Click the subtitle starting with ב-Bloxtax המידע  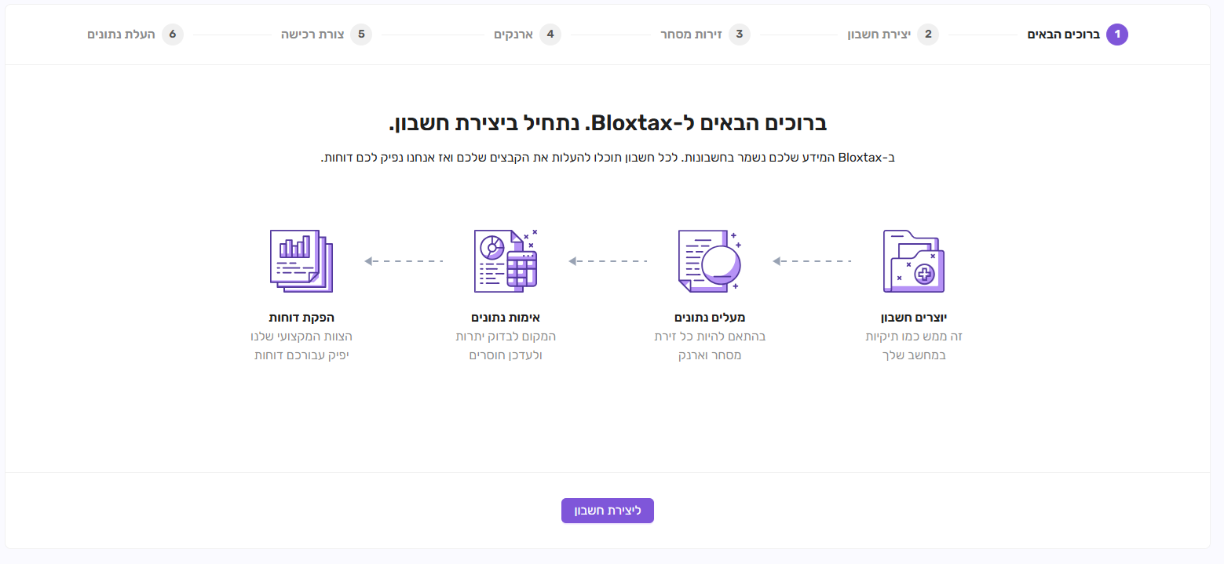(x=608, y=158)
